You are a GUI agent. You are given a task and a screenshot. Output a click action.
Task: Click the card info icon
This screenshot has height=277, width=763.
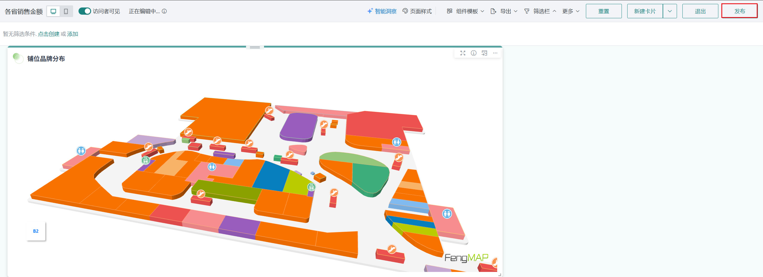[474, 53]
